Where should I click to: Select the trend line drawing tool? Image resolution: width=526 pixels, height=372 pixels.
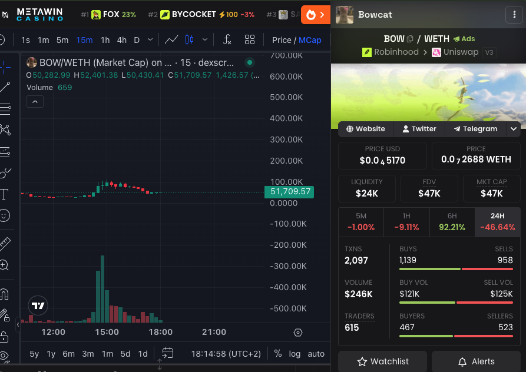pyautogui.click(x=5, y=87)
